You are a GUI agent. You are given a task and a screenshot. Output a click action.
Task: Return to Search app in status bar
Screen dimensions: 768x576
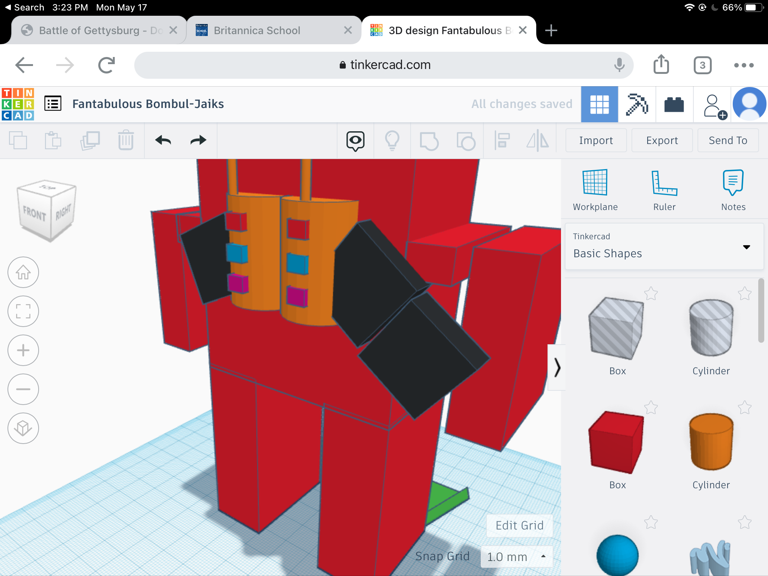pos(24,7)
